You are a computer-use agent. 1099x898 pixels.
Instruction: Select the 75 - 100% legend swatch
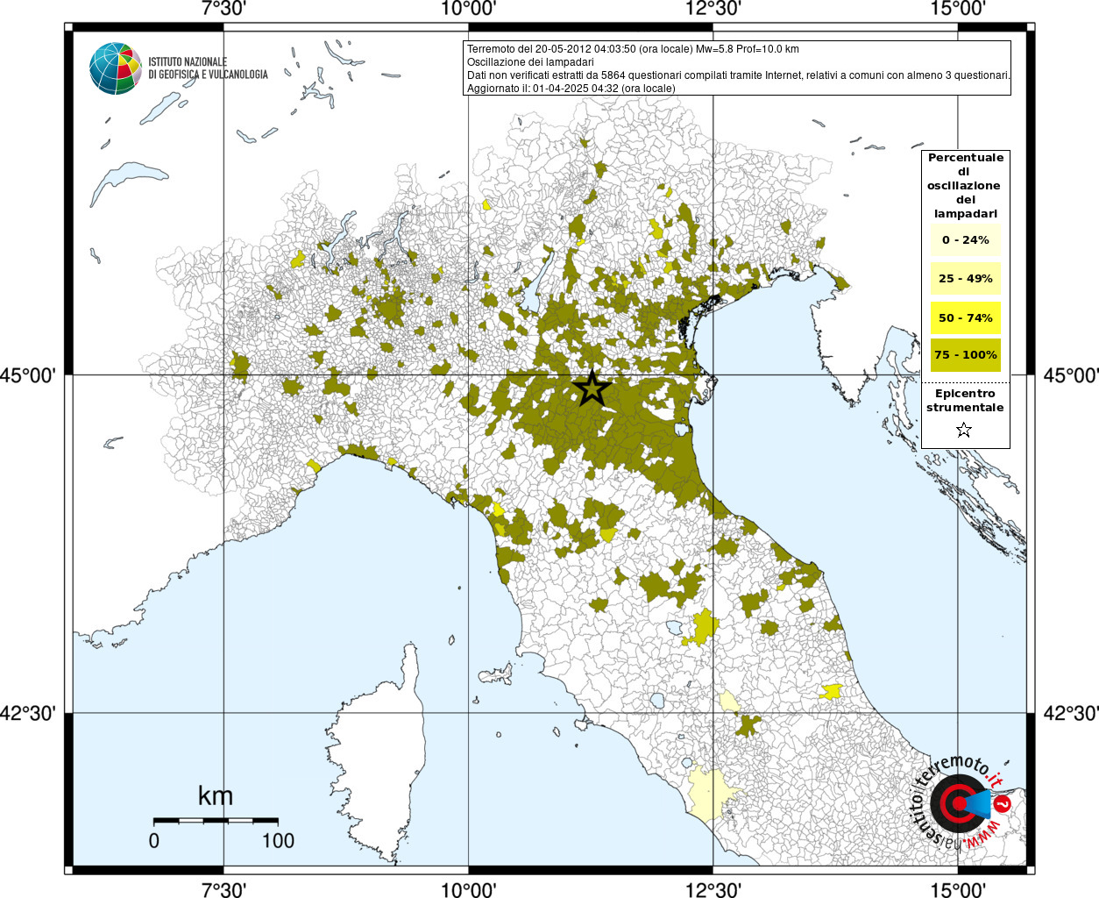966,354
